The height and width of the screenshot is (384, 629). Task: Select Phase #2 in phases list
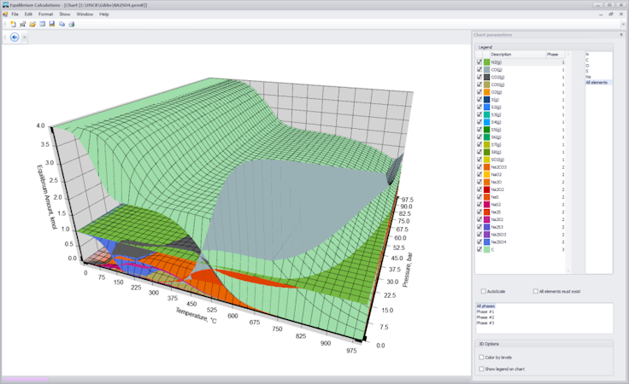485,317
